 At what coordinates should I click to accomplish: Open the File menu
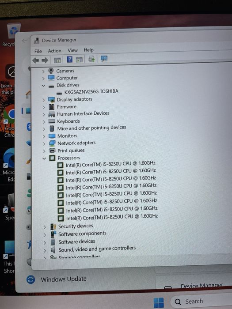[38, 51]
